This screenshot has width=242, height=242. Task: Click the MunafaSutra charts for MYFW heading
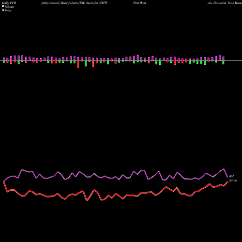pyautogui.click(x=74, y=3)
